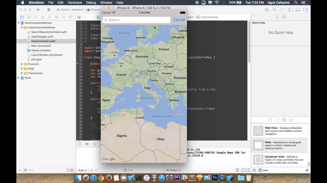Clear the debug console with trash icon
This screenshot has height=183, width=327.
(x=237, y=170)
